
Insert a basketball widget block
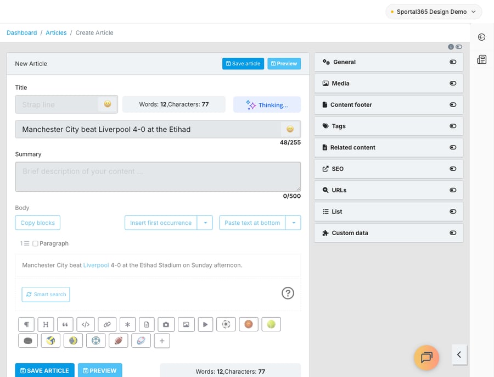click(x=249, y=324)
